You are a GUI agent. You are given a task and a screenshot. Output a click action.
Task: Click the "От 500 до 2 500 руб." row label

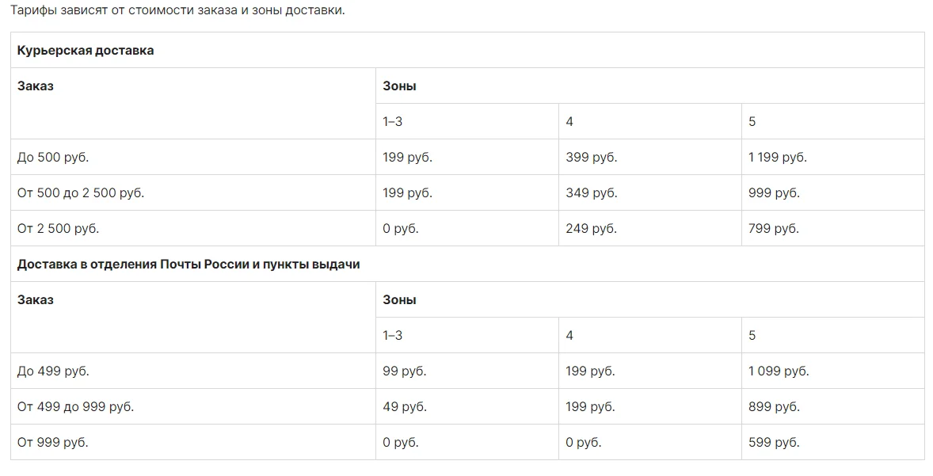81,193
